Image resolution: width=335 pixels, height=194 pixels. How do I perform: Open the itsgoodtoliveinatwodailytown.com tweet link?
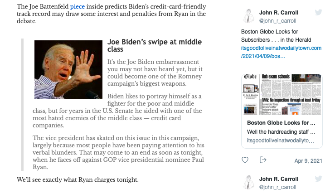coord(281,52)
